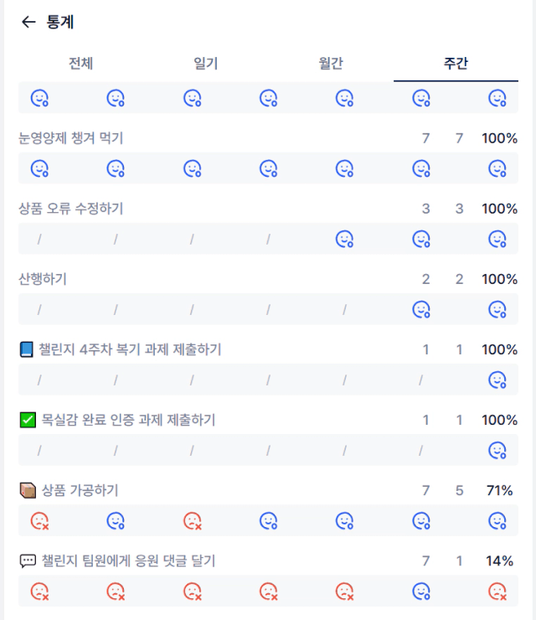Image resolution: width=536 pixels, height=620 pixels.
Task: Click the box icon beside 상품 가공하기
Action: [28, 490]
